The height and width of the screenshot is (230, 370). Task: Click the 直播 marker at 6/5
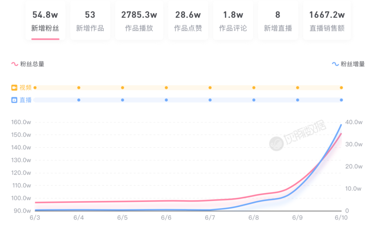coord(122,100)
